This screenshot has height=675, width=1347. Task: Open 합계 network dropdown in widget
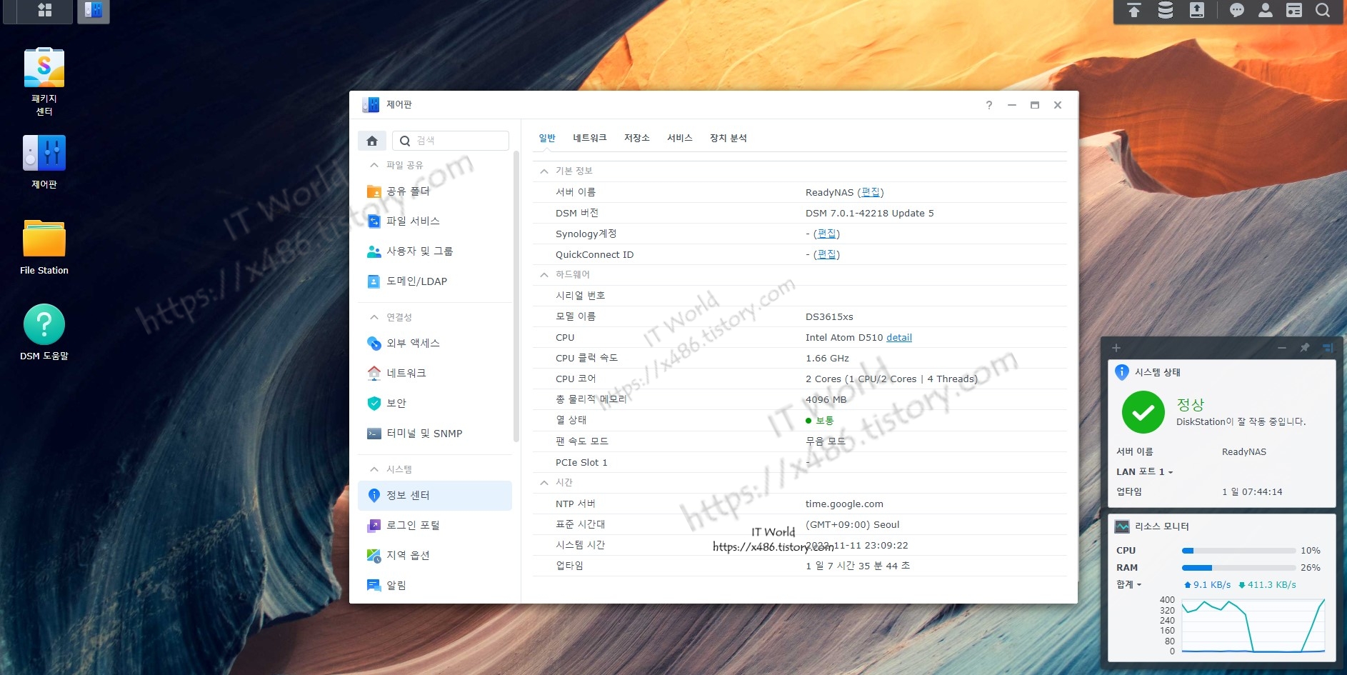(x=1129, y=585)
